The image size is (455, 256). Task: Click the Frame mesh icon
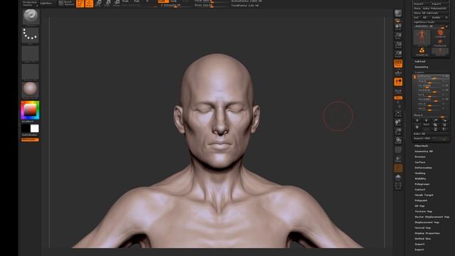tap(398, 112)
